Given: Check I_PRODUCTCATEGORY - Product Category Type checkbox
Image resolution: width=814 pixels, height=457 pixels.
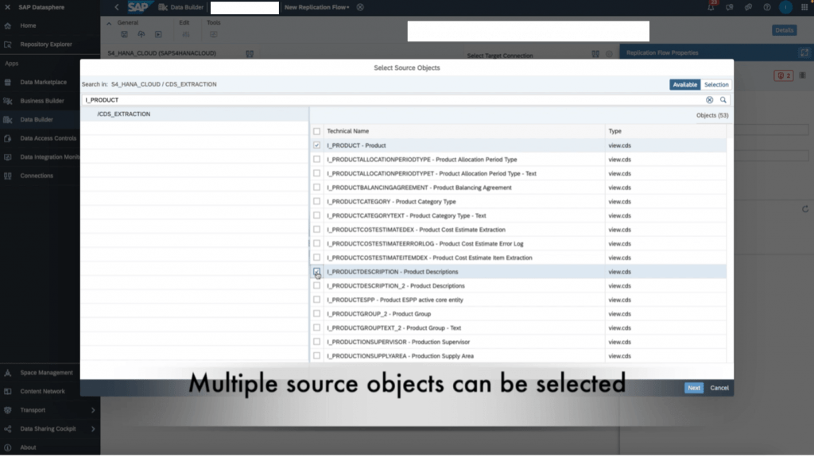Looking at the screenshot, I should tap(316, 202).
